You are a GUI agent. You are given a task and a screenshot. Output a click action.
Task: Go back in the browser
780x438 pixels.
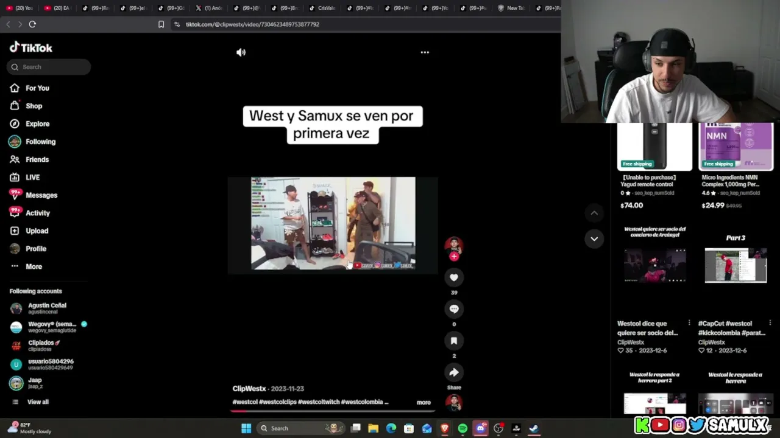[x=8, y=24]
